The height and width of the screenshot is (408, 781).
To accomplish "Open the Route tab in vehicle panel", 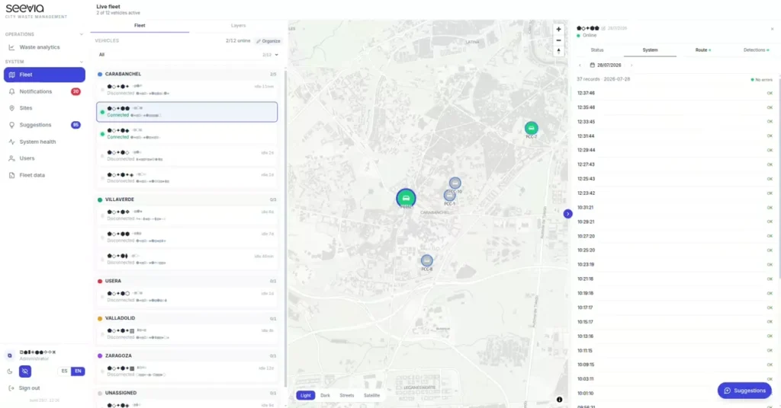I will coord(702,50).
